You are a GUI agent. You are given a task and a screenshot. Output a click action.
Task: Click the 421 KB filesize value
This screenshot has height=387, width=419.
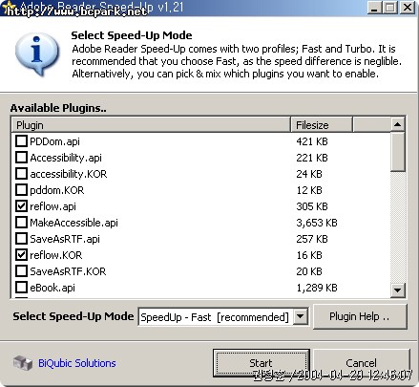[x=312, y=141]
